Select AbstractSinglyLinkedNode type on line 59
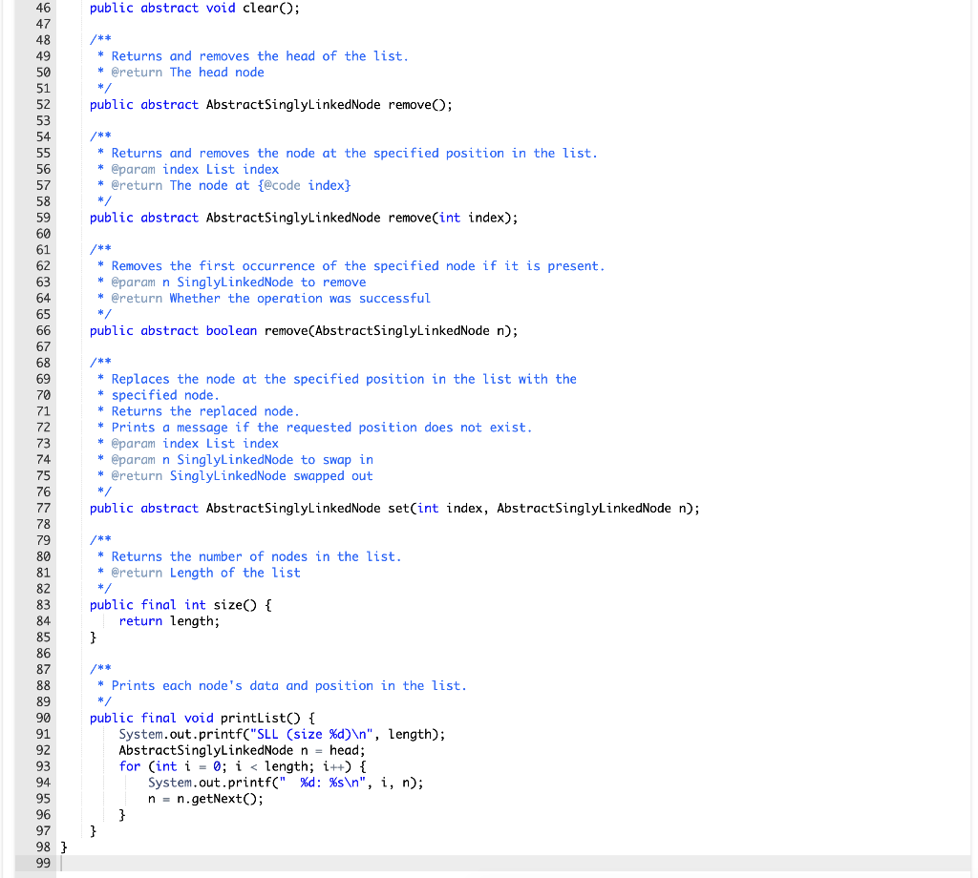The image size is (978, 878). point(294,218)
